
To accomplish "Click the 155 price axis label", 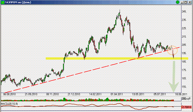I will click(x=184, y=87).
